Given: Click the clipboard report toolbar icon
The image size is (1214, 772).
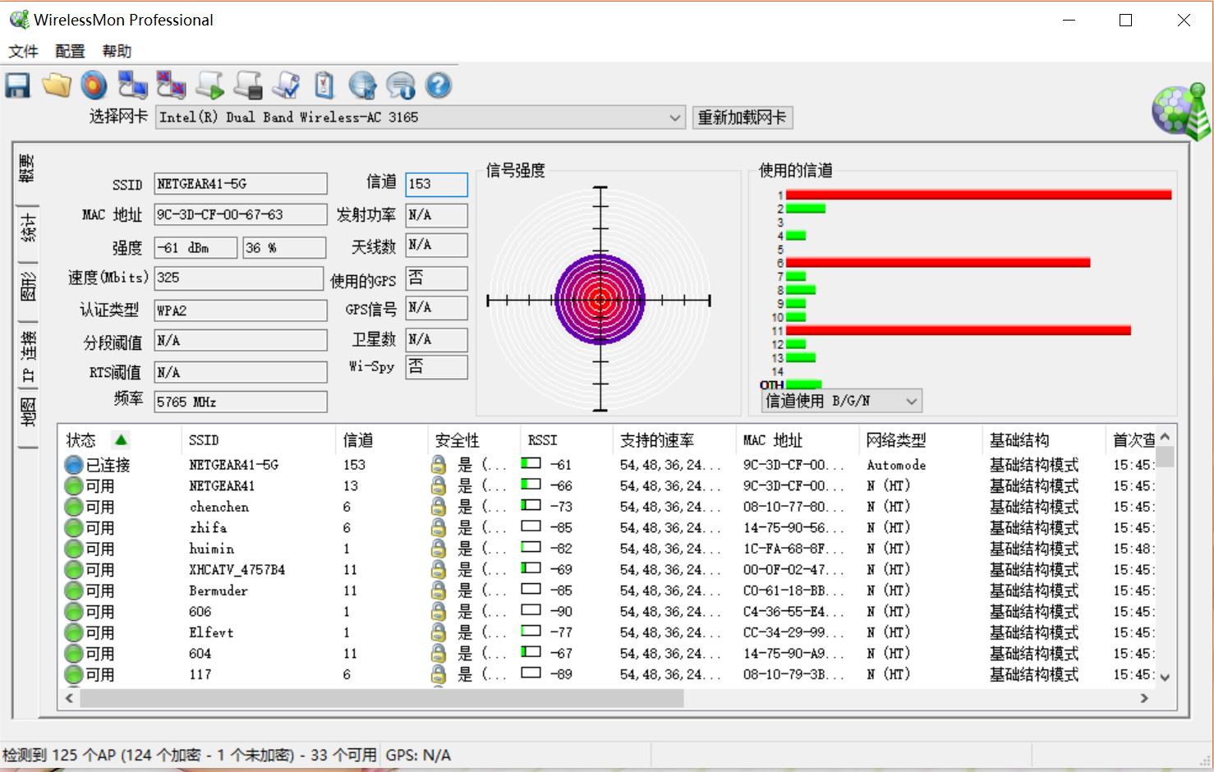Looking at the screenshot, I should (x=323, y=85).
